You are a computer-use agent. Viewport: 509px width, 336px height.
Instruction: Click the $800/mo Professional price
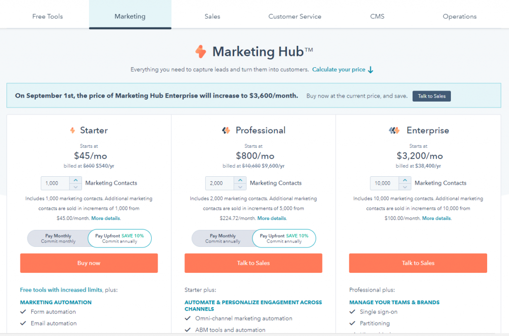[255, 156]
